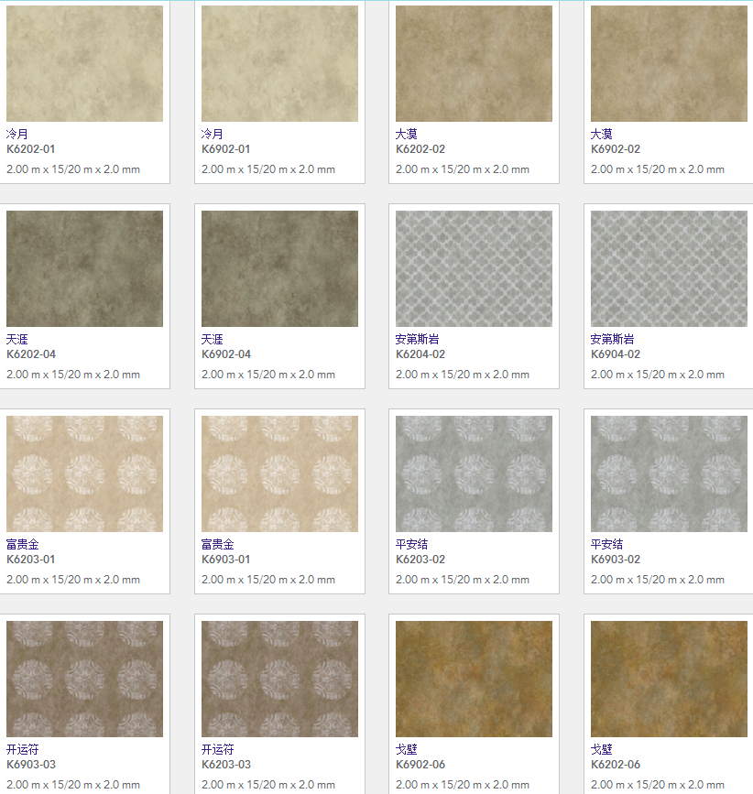Screen dimensions: 753x794
Task: Open the 安第斯岩 link above K6904-02
Action: pyautogui.click(x=613, y=339)
